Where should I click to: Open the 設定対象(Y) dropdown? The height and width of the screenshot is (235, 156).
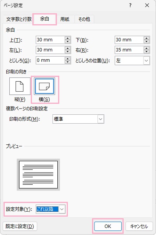click(51, 209)
